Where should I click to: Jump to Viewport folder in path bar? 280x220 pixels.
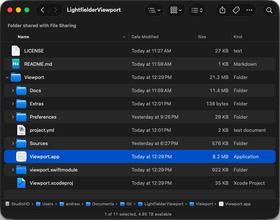201,204
